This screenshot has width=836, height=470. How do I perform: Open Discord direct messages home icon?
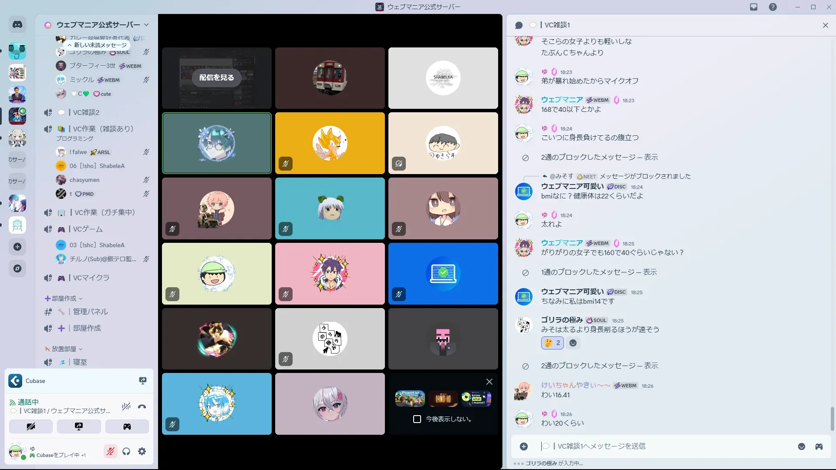coord(17,25)
